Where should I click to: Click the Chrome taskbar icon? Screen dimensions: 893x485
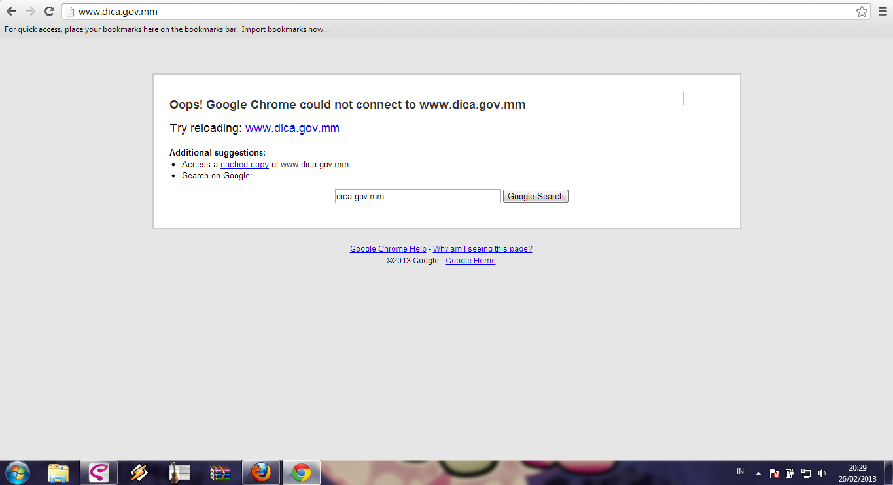[302, 473]
